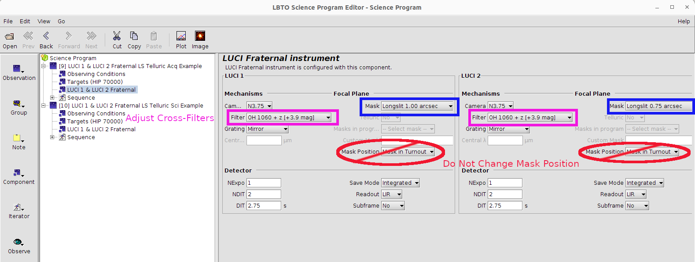Open the Help menu
Viewport: 695px width, 262px height.
(684, 21)
